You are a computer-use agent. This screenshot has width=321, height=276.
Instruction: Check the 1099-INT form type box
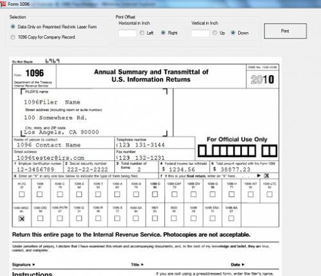coord(250,194)
